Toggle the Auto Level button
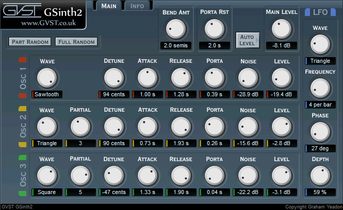The width and height of the screenshot is (343, 210). tap(248, 40)
